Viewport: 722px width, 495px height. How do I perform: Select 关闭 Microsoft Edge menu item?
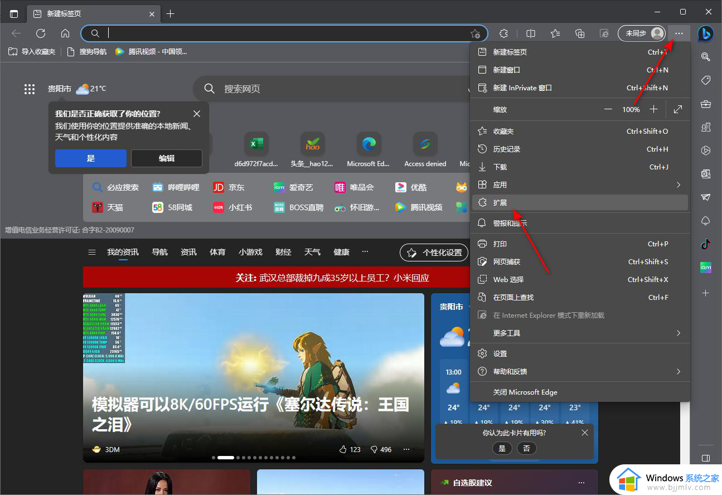pyautogui.click(x=580, y=392)
